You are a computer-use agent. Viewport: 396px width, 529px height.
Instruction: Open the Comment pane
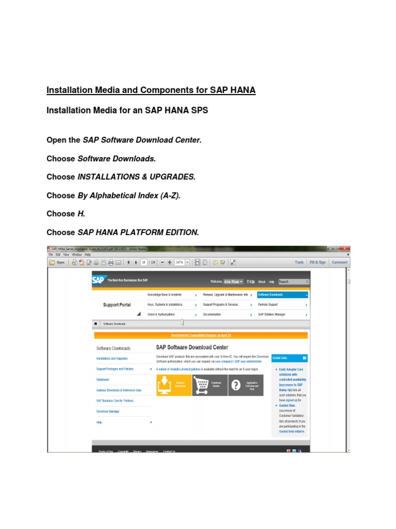click(x=339, y=262)
